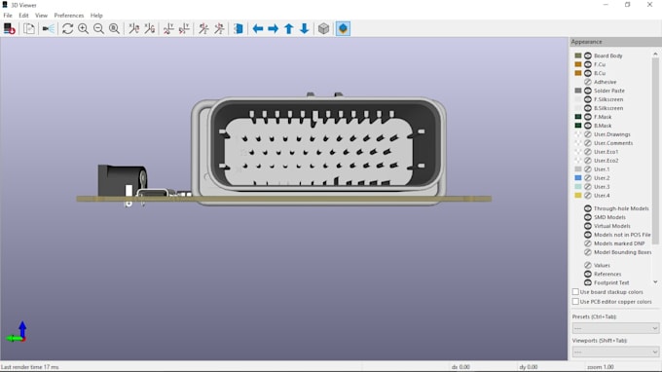Hide the B.Mask layer eye
The width and height of the screenshot is (662, 372).
pyautogui.click(x=588, y=126)
